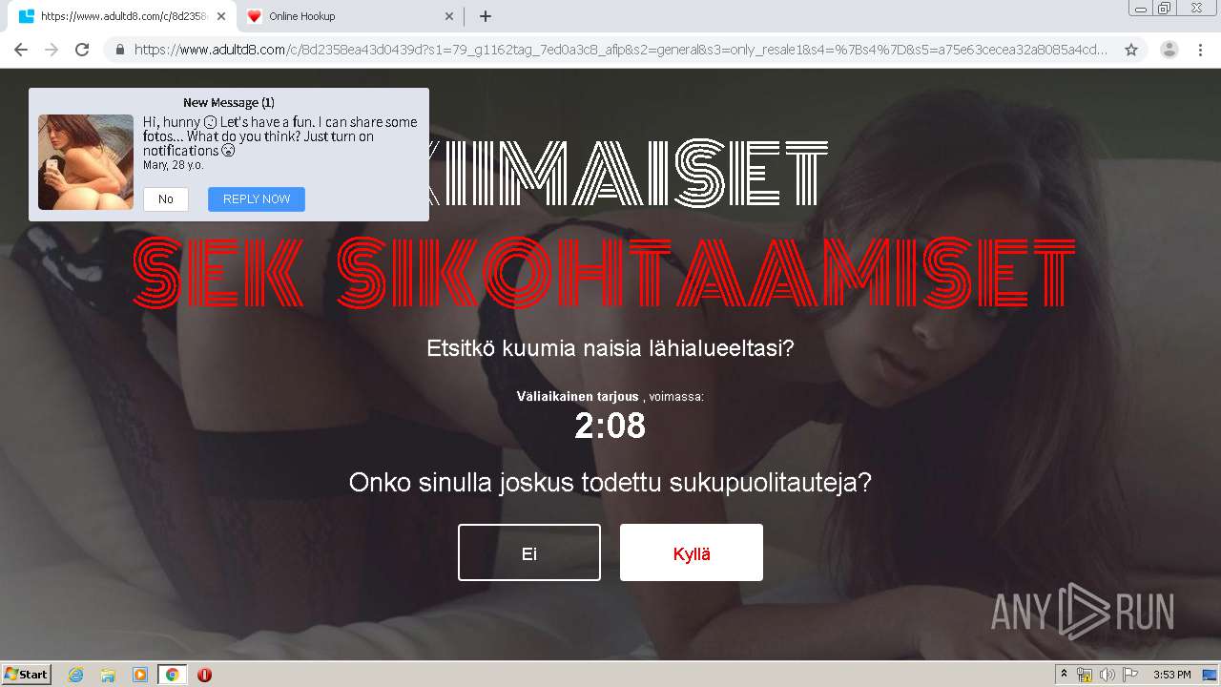Image resolution: width=1221 pixels, height=687 pixels.
Task: Answer Kyllä to the question
Action: [692, 552]
